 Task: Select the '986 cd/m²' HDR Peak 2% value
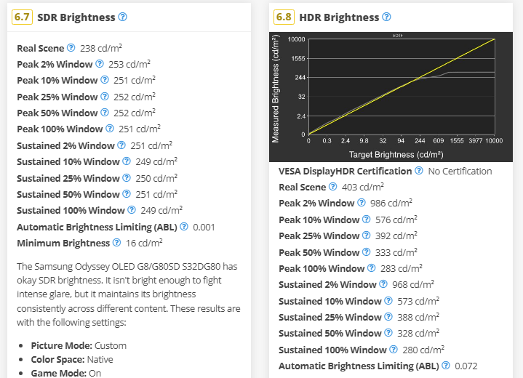[x=391, y=203]
